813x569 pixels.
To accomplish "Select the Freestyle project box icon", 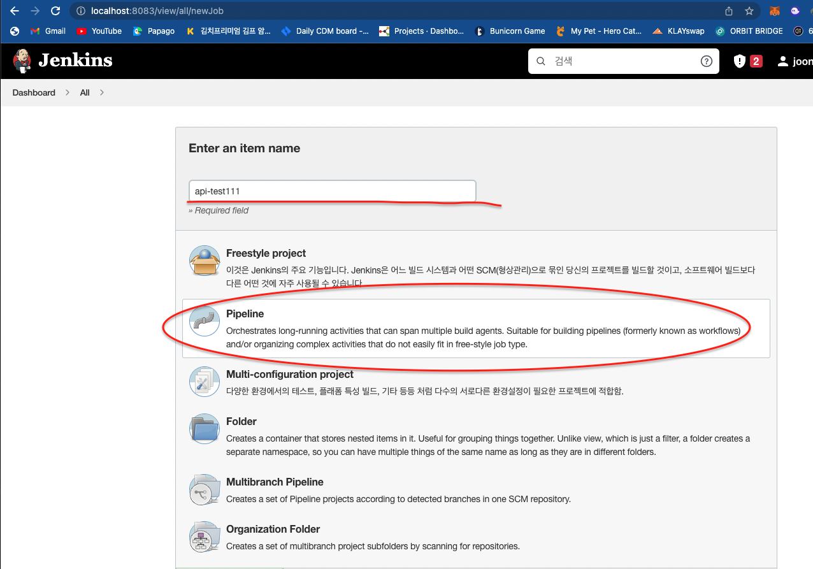I will tap(205, 261).
